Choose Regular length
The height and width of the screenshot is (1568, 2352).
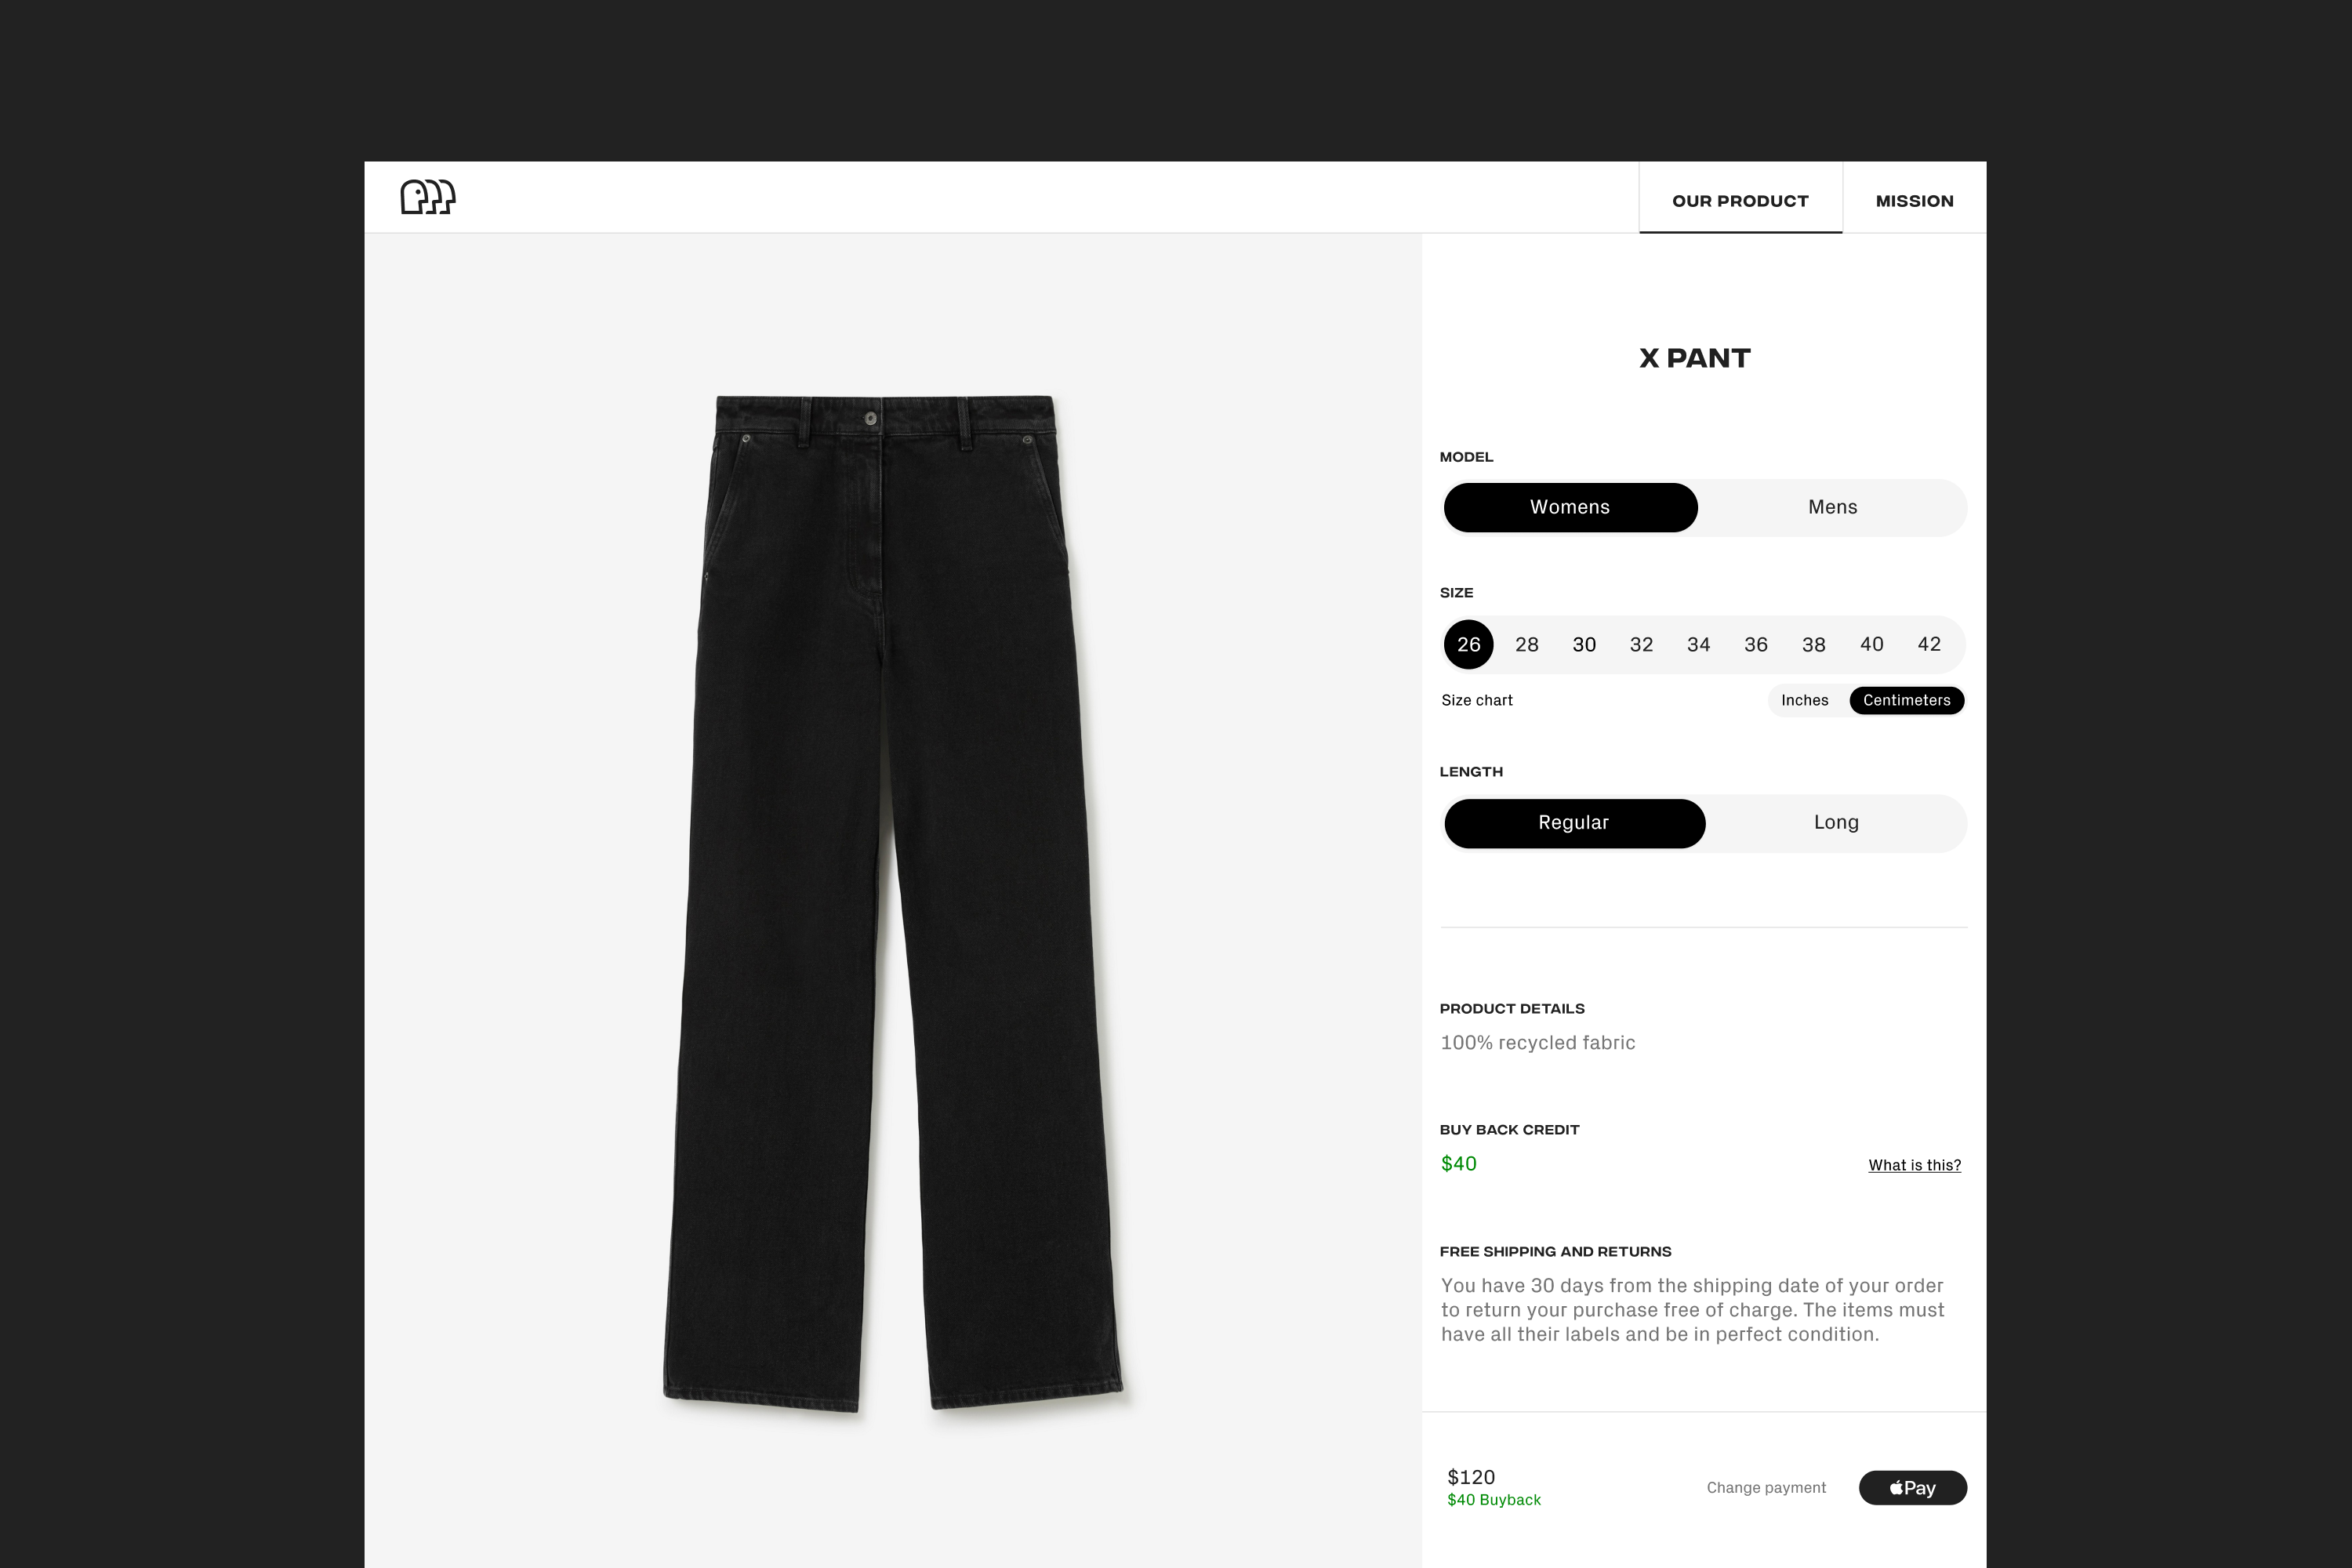(x=1574, y=823)
